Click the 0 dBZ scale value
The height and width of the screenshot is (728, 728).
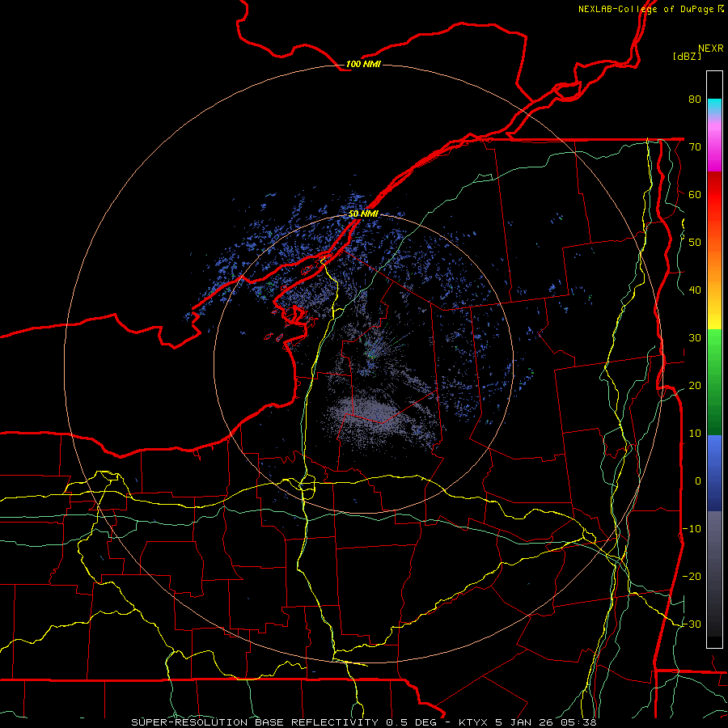pyautogui.click(x=698, y=481)
